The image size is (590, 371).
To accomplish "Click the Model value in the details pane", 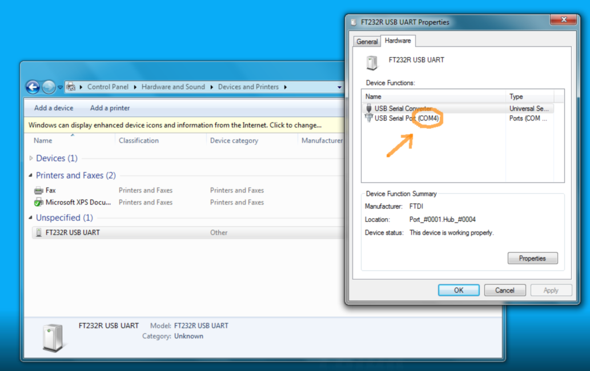I will coord(201,326).
